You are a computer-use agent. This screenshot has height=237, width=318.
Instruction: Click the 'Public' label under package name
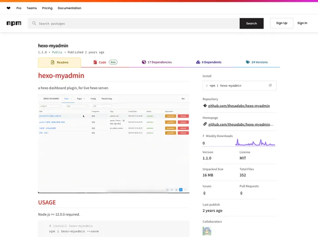point(57,52)
